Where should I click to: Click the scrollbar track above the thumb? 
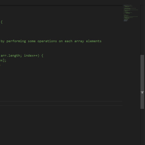pyautogui.click(x=142, y=30)
